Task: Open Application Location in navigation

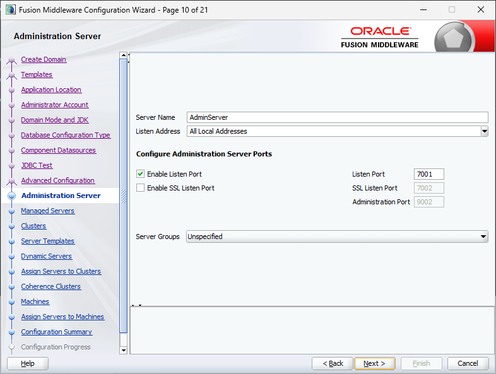Action: click(x=51, y=90)
